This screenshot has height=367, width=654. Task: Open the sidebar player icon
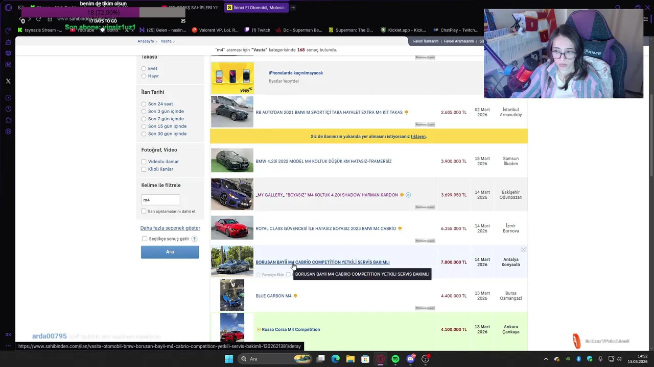[8, 98]
